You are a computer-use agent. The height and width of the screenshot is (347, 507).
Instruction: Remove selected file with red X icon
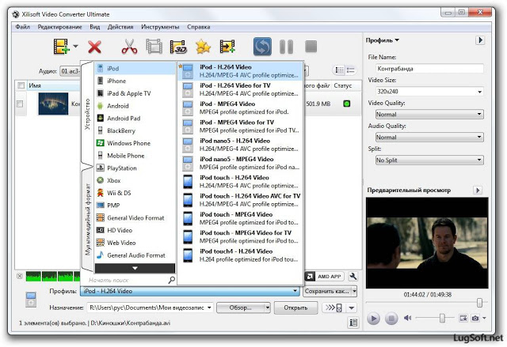pyautogui.click(x=94, y=47)
